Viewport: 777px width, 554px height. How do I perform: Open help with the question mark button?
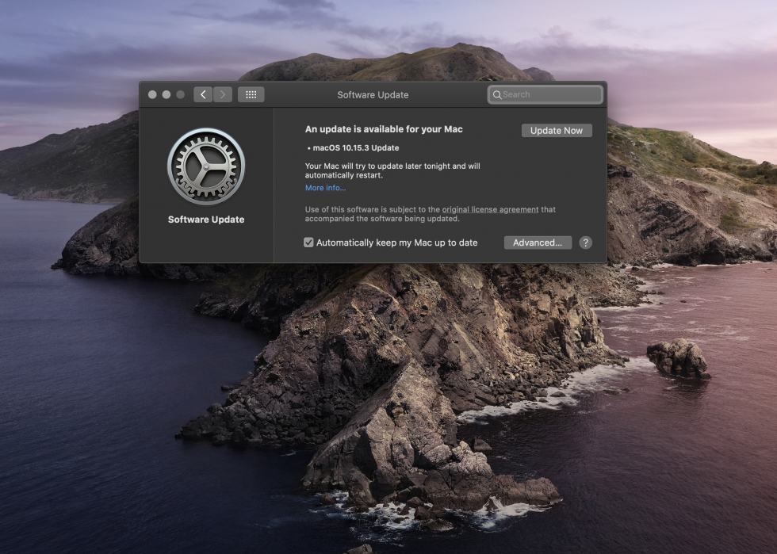point(585,243)
